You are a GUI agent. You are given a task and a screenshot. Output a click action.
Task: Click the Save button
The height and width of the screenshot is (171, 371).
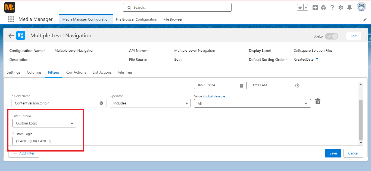[x=333, y=153]
